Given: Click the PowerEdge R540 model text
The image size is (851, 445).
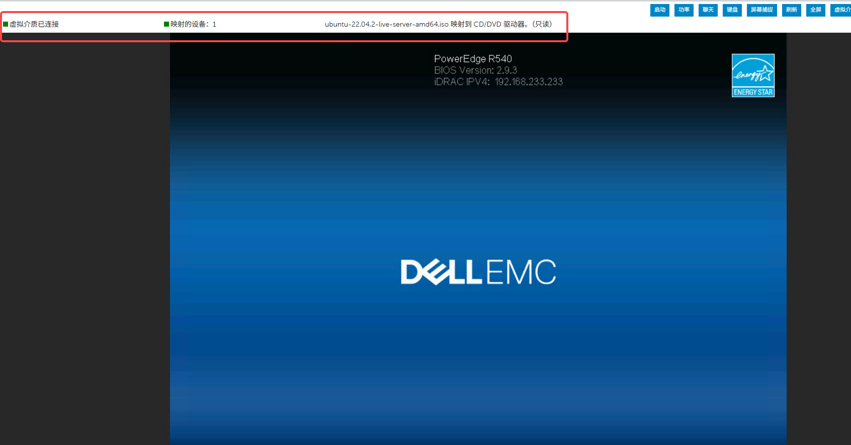Looking at the screenshot, I should pyautogui.click(x=473, y=59).
